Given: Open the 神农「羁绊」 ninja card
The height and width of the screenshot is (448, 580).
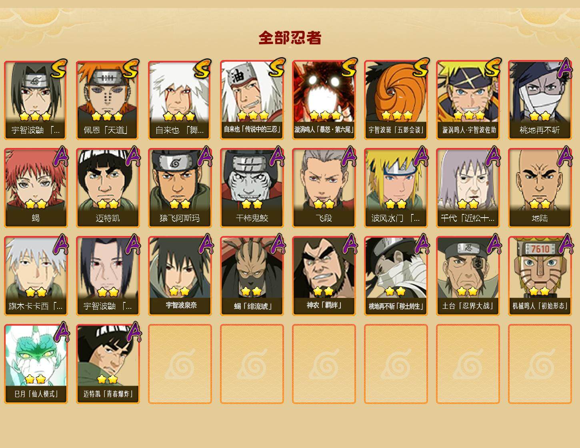Looking at the screenshot, I should (324, 276).
